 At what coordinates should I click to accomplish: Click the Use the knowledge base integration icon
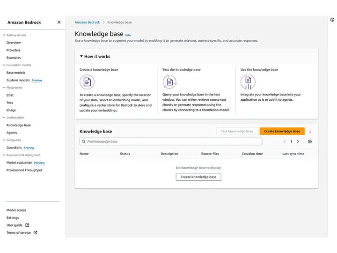tap(248, 82)
